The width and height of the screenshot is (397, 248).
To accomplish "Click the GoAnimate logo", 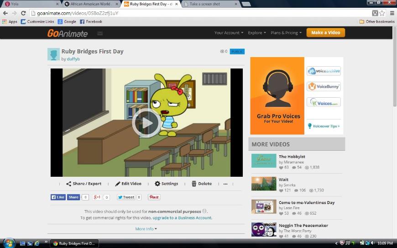I will point(68,33).
